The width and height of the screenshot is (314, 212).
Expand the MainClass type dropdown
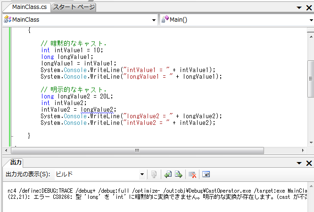tap(154, 20)
